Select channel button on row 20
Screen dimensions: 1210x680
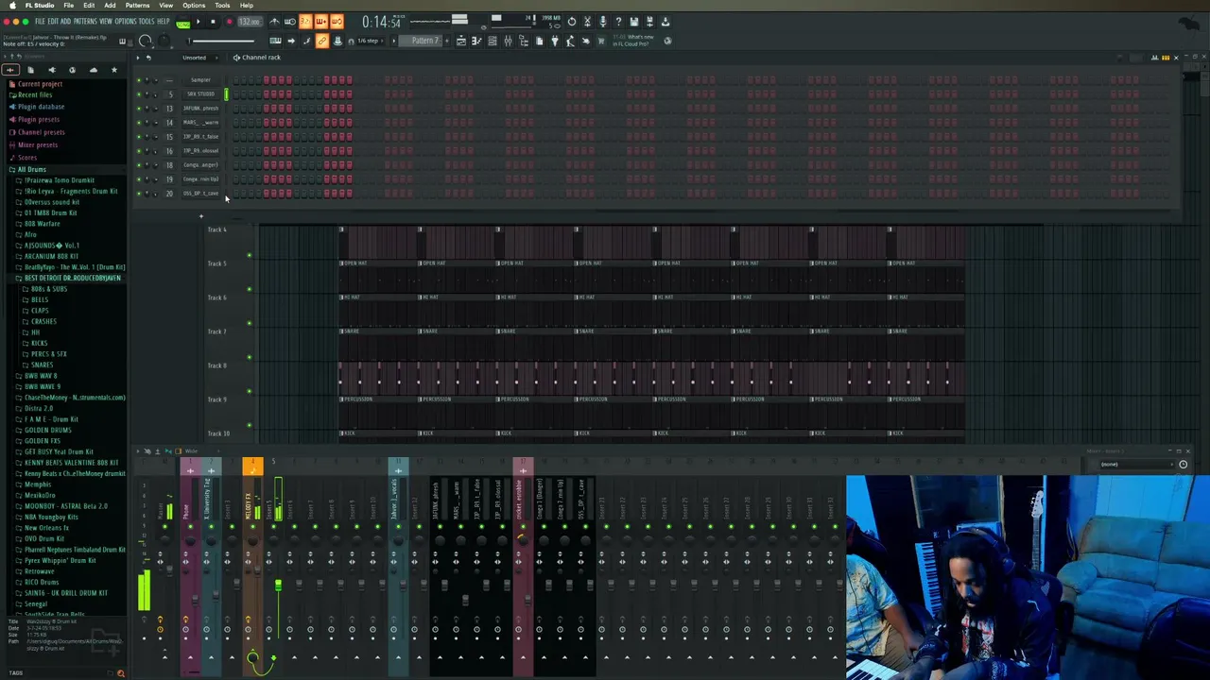(200, 194)
